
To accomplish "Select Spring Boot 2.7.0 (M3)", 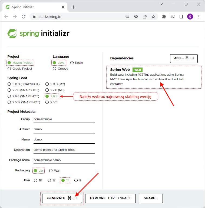I will pyautogui.click(x=55, y=90).
